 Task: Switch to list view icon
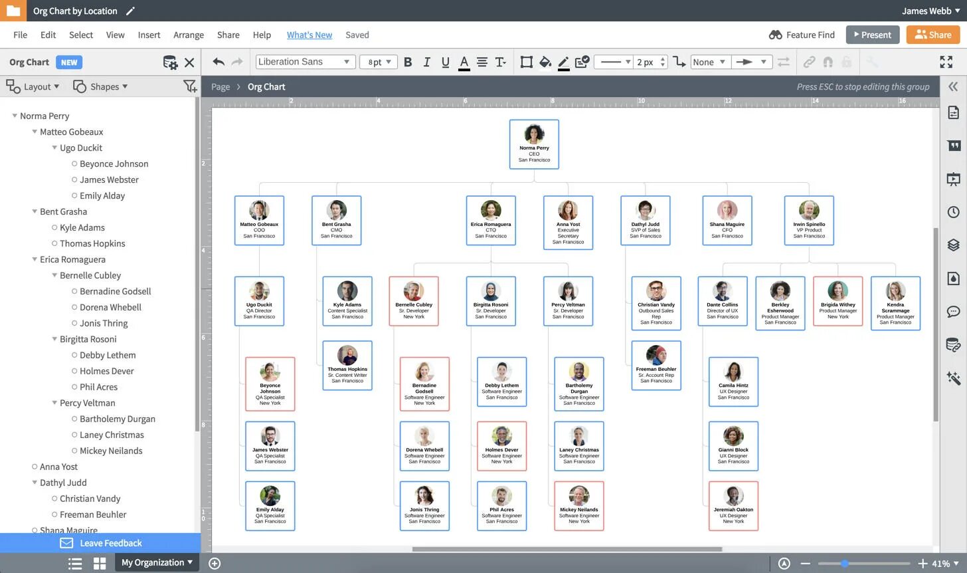tap(75, 563)
